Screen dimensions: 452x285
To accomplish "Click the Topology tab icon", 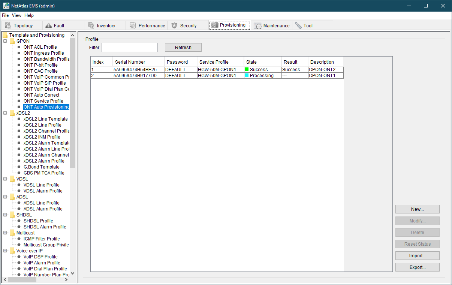I will coord(8,25).
